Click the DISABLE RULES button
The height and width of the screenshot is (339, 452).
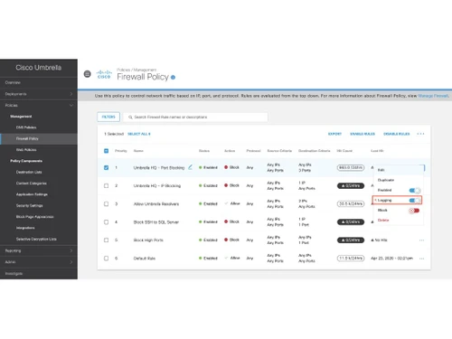(x=397, y=134)
